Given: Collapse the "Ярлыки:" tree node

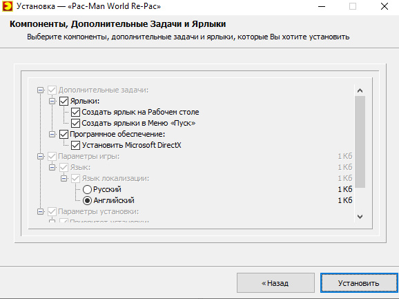Looking at the screenshot, I should [52, 101].
